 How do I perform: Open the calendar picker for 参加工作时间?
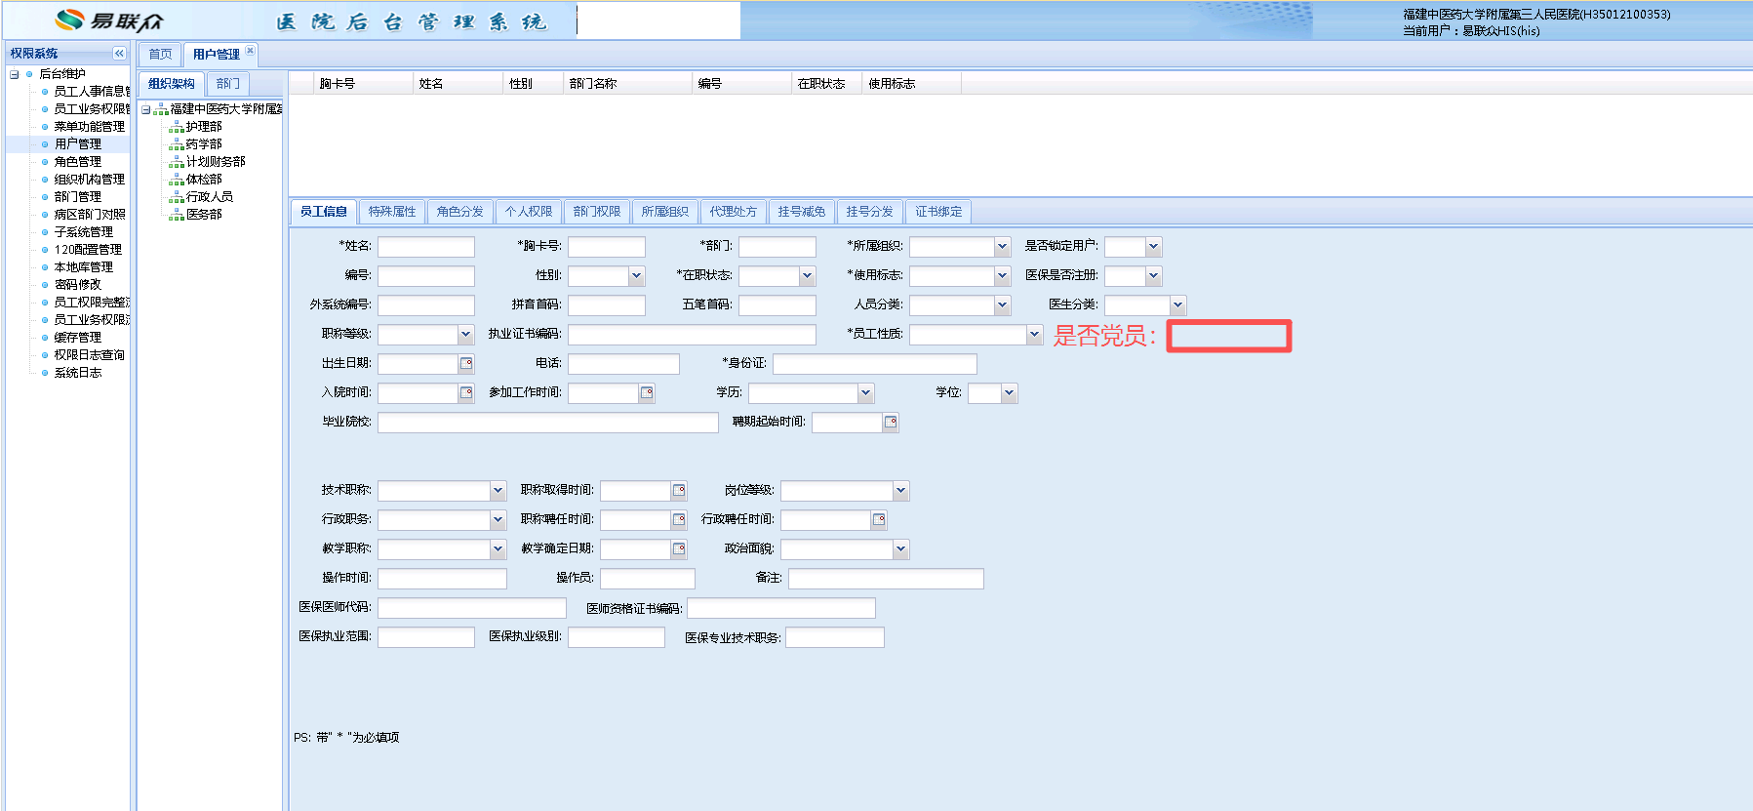tap(647, 393)
